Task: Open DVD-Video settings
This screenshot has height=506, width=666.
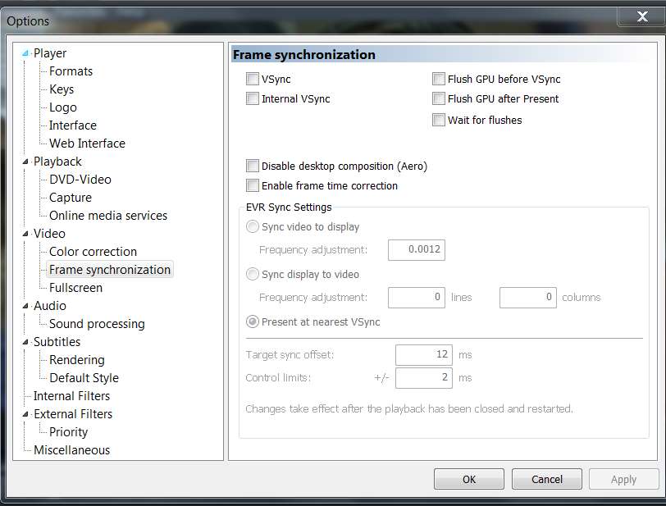Action: (x=80, y=180)
